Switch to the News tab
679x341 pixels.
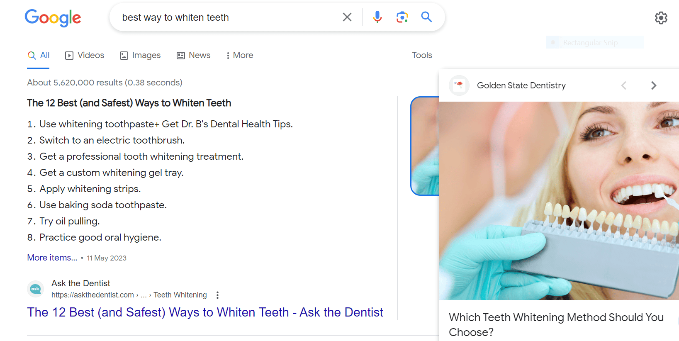click(193, 55)
